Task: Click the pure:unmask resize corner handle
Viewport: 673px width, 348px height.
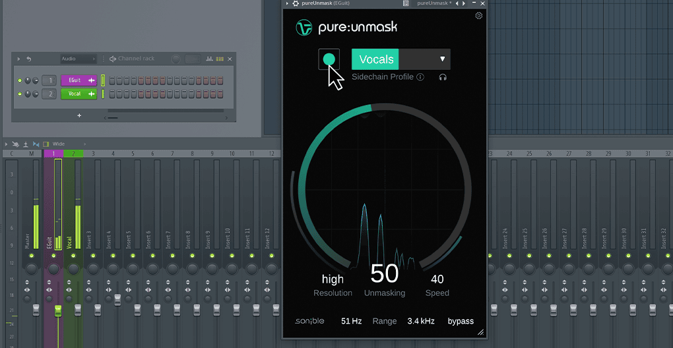Action: point(481,332)
